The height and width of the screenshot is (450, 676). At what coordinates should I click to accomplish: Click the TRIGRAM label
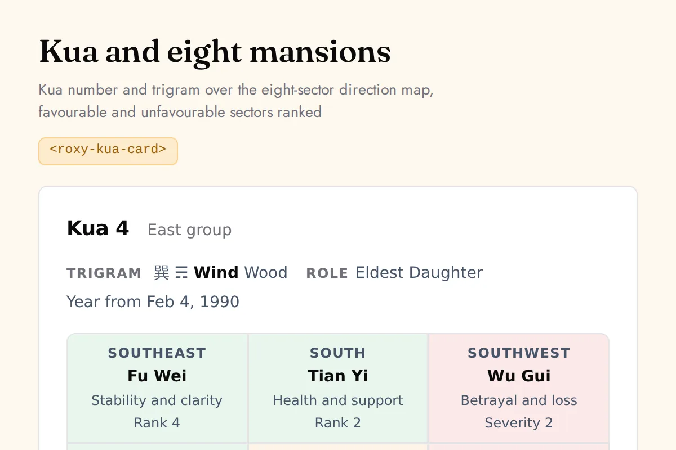(x=104, y=273)
